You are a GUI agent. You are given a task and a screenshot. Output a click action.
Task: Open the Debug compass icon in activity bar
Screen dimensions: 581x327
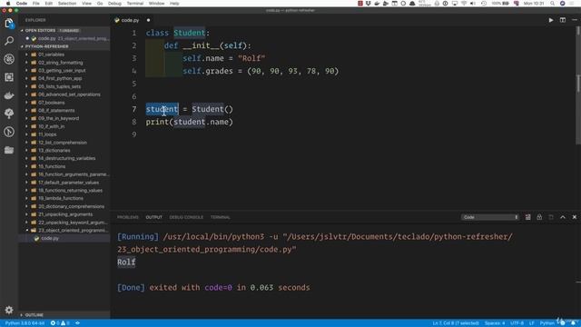coord(9,132)
